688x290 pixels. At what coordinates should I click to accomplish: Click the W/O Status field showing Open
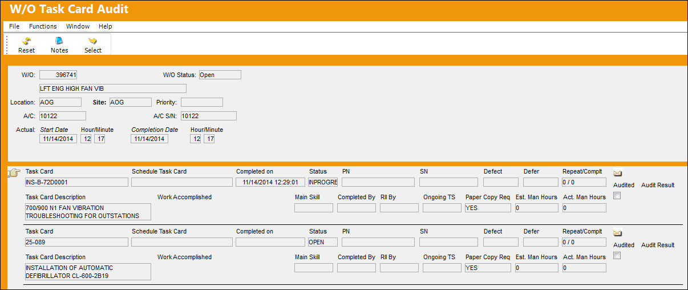220,75
